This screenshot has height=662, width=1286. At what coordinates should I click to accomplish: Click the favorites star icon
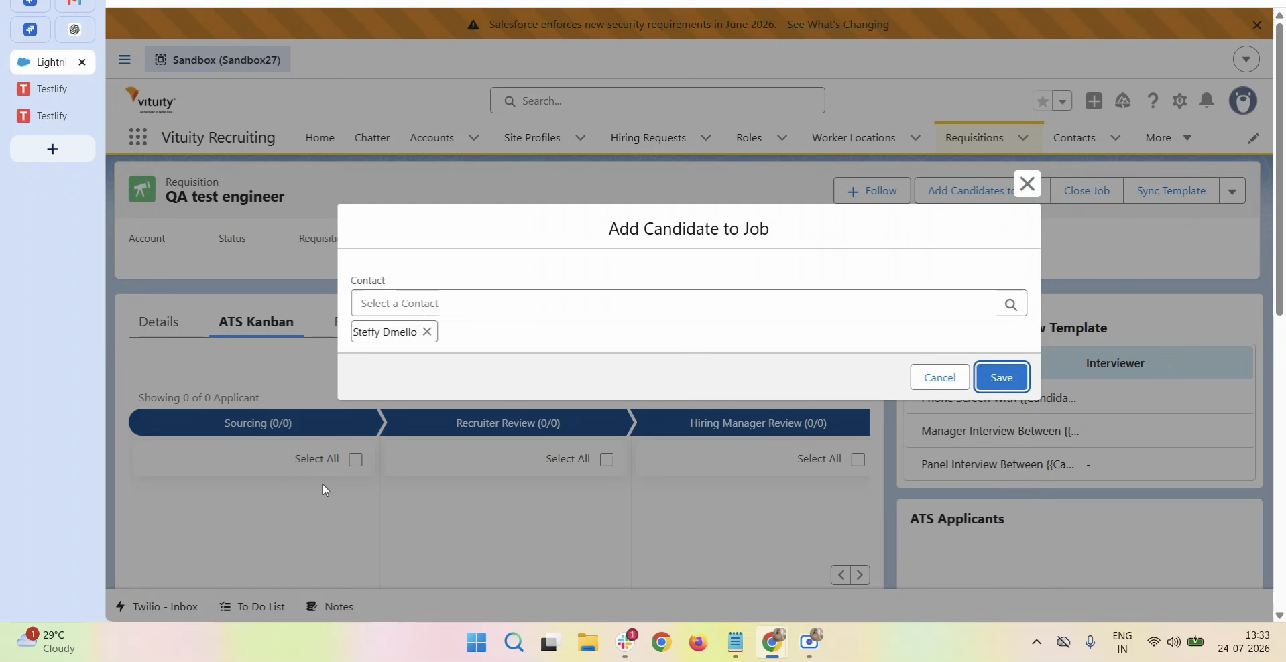[1042, 101]
